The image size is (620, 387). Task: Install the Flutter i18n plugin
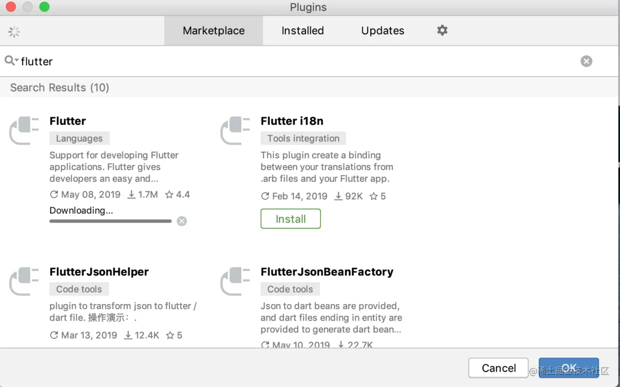pyautogui.click(x=290, y=219)
